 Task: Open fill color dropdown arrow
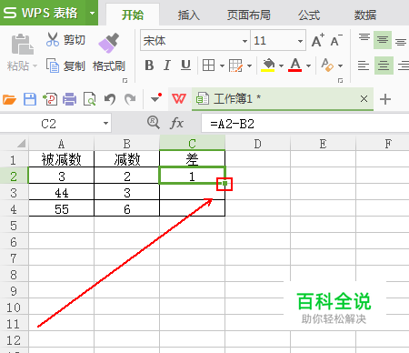click(x=281, y=66)
